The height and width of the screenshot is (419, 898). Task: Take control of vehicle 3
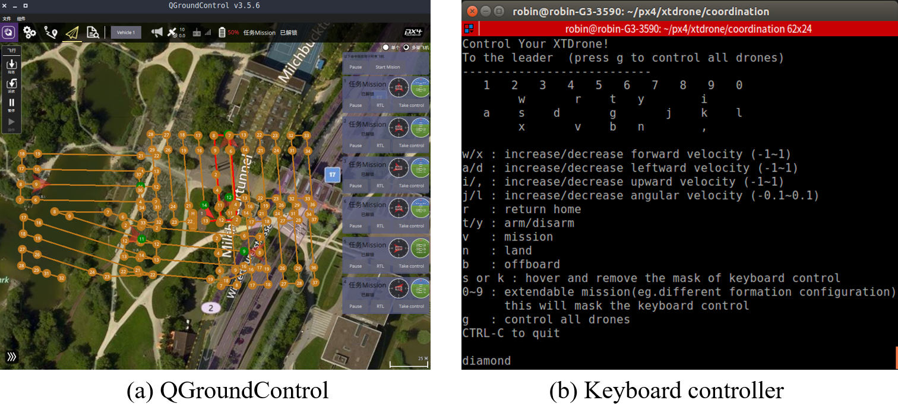coord(412,186)
